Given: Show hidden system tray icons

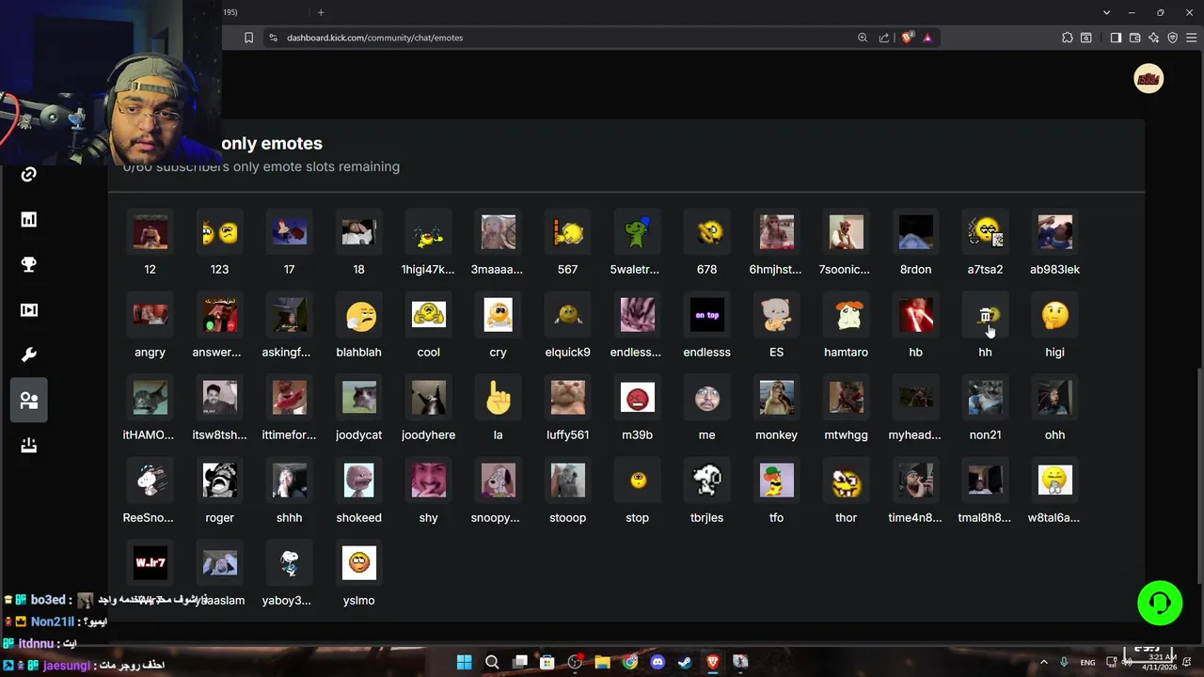Looking at the screenshot, I should [x=1043, y=662].
